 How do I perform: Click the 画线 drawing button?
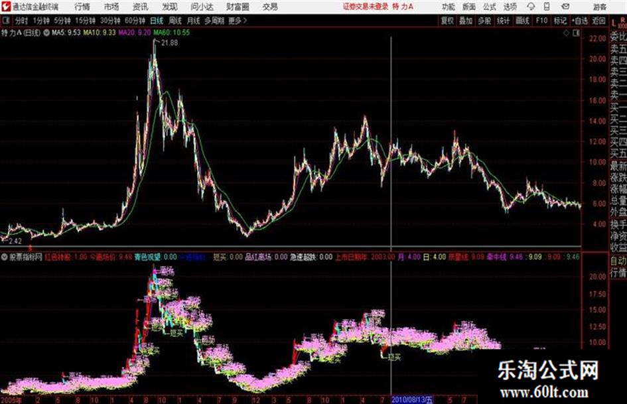(522, 21)
